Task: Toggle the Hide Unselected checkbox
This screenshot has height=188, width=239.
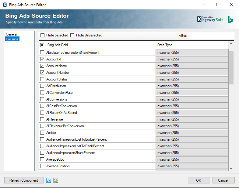Action: point(72,35)
